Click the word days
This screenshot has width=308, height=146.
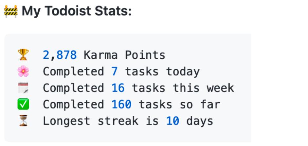(x=200, y=121)
